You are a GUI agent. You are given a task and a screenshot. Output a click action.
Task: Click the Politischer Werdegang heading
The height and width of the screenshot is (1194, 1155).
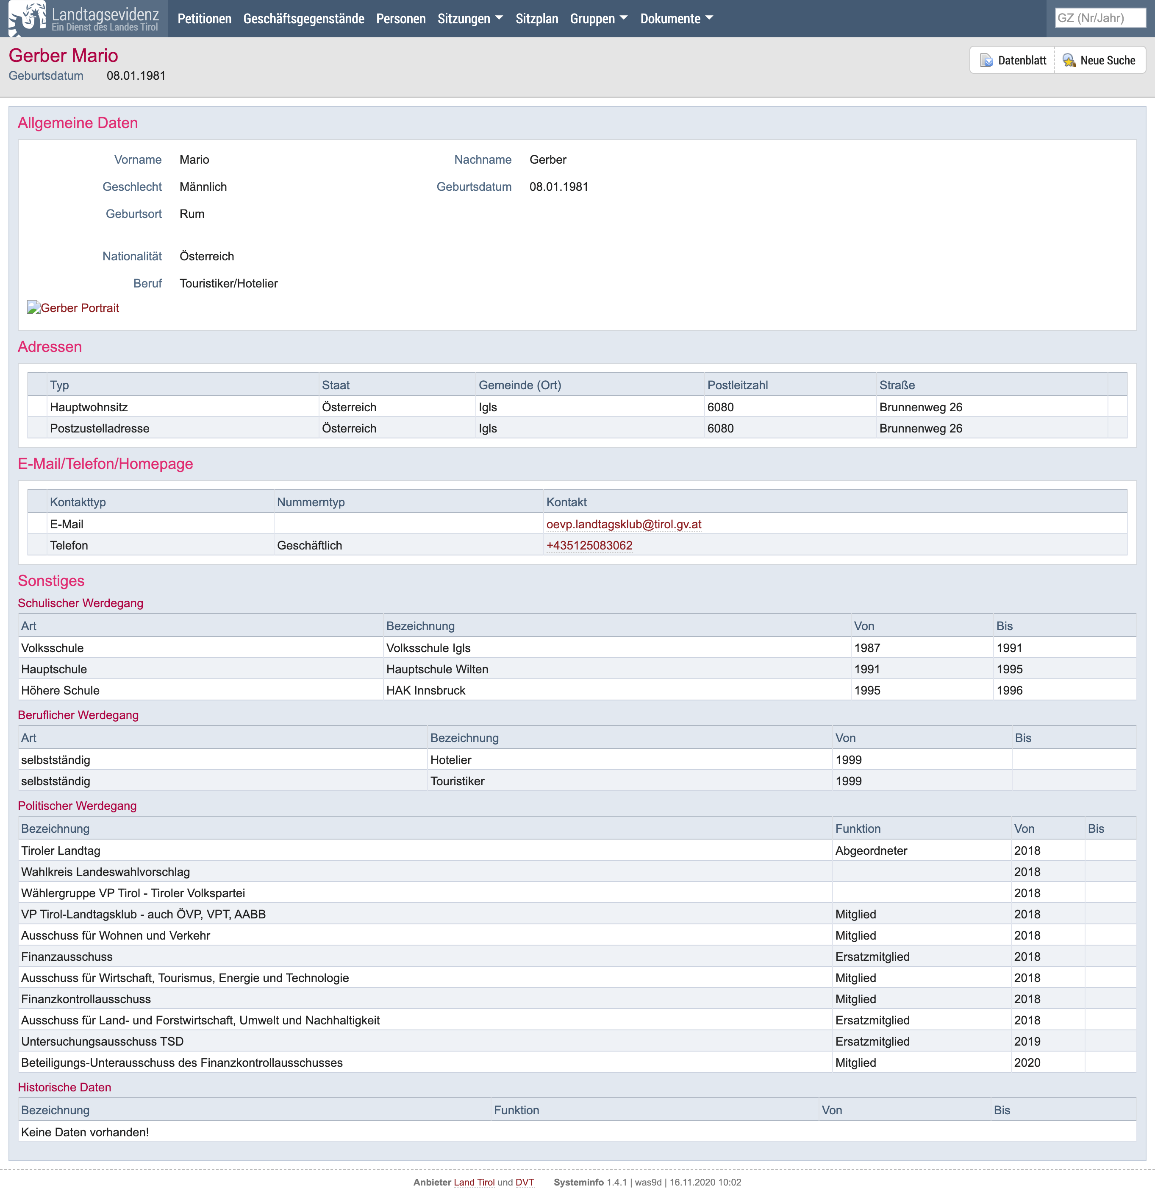click(77, 806)
